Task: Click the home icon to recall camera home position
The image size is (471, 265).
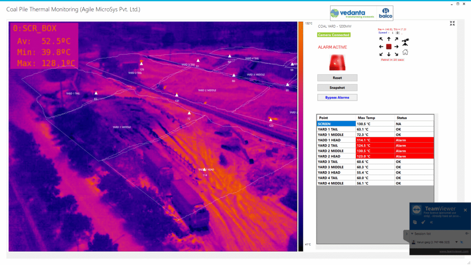Action: tap(405, 52)
